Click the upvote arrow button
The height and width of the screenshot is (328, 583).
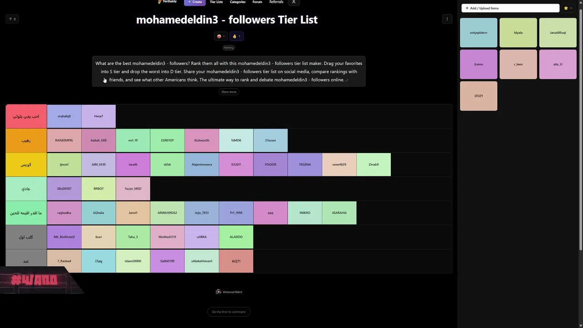pos(12,19)
